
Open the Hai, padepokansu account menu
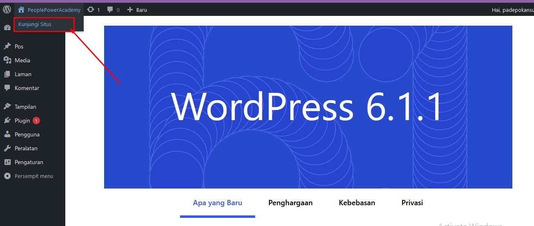coord(513,10)
